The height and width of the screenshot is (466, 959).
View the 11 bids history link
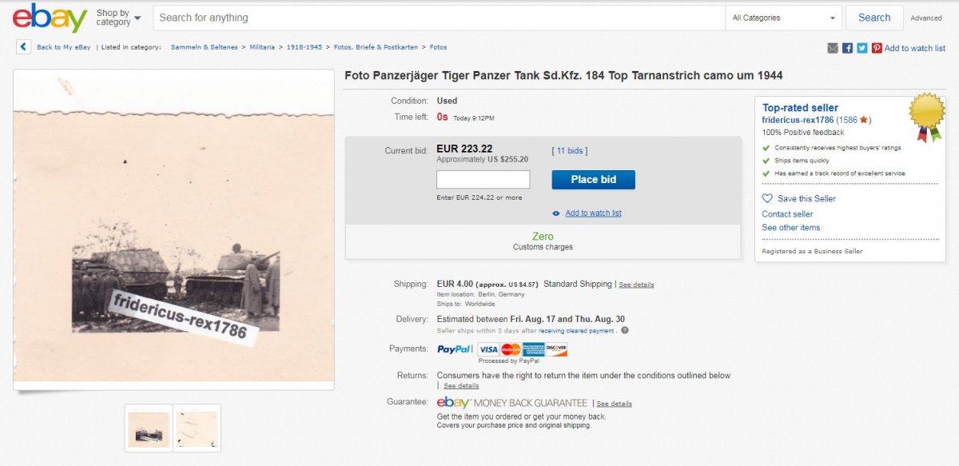click(x=571, y=150)
